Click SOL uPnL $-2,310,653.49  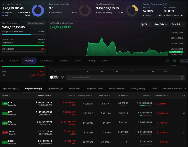click(68, 122)
